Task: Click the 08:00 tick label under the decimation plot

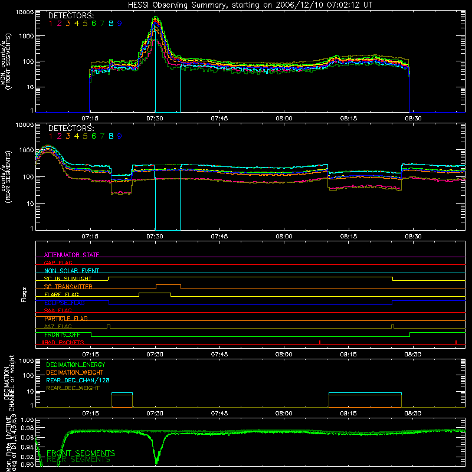Action: point(284,414)
